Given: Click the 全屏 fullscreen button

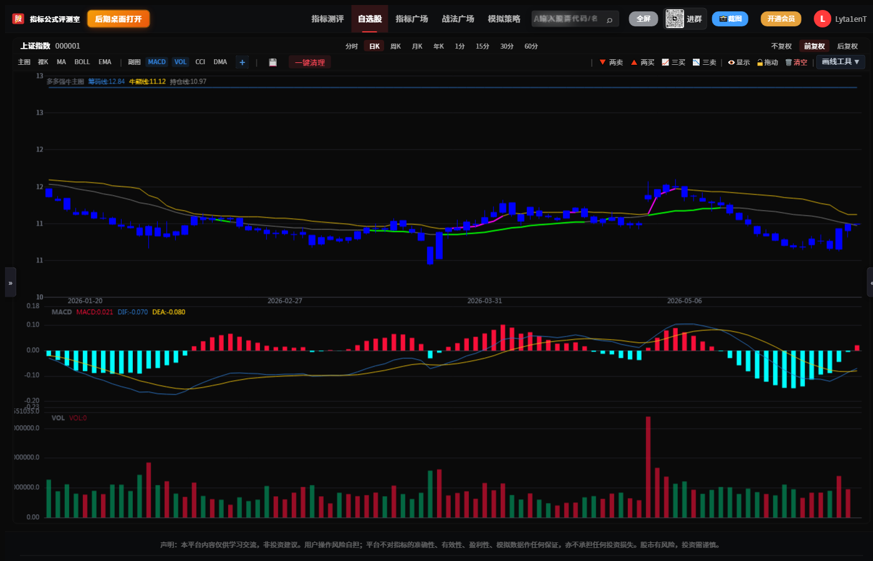Looking at the screenshot, I should [x=644, y=19].
